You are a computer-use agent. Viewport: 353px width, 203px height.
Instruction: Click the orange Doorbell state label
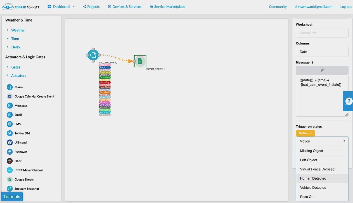[x=105, y=92]
